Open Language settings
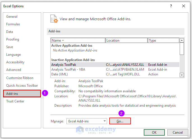 point(13,55)
